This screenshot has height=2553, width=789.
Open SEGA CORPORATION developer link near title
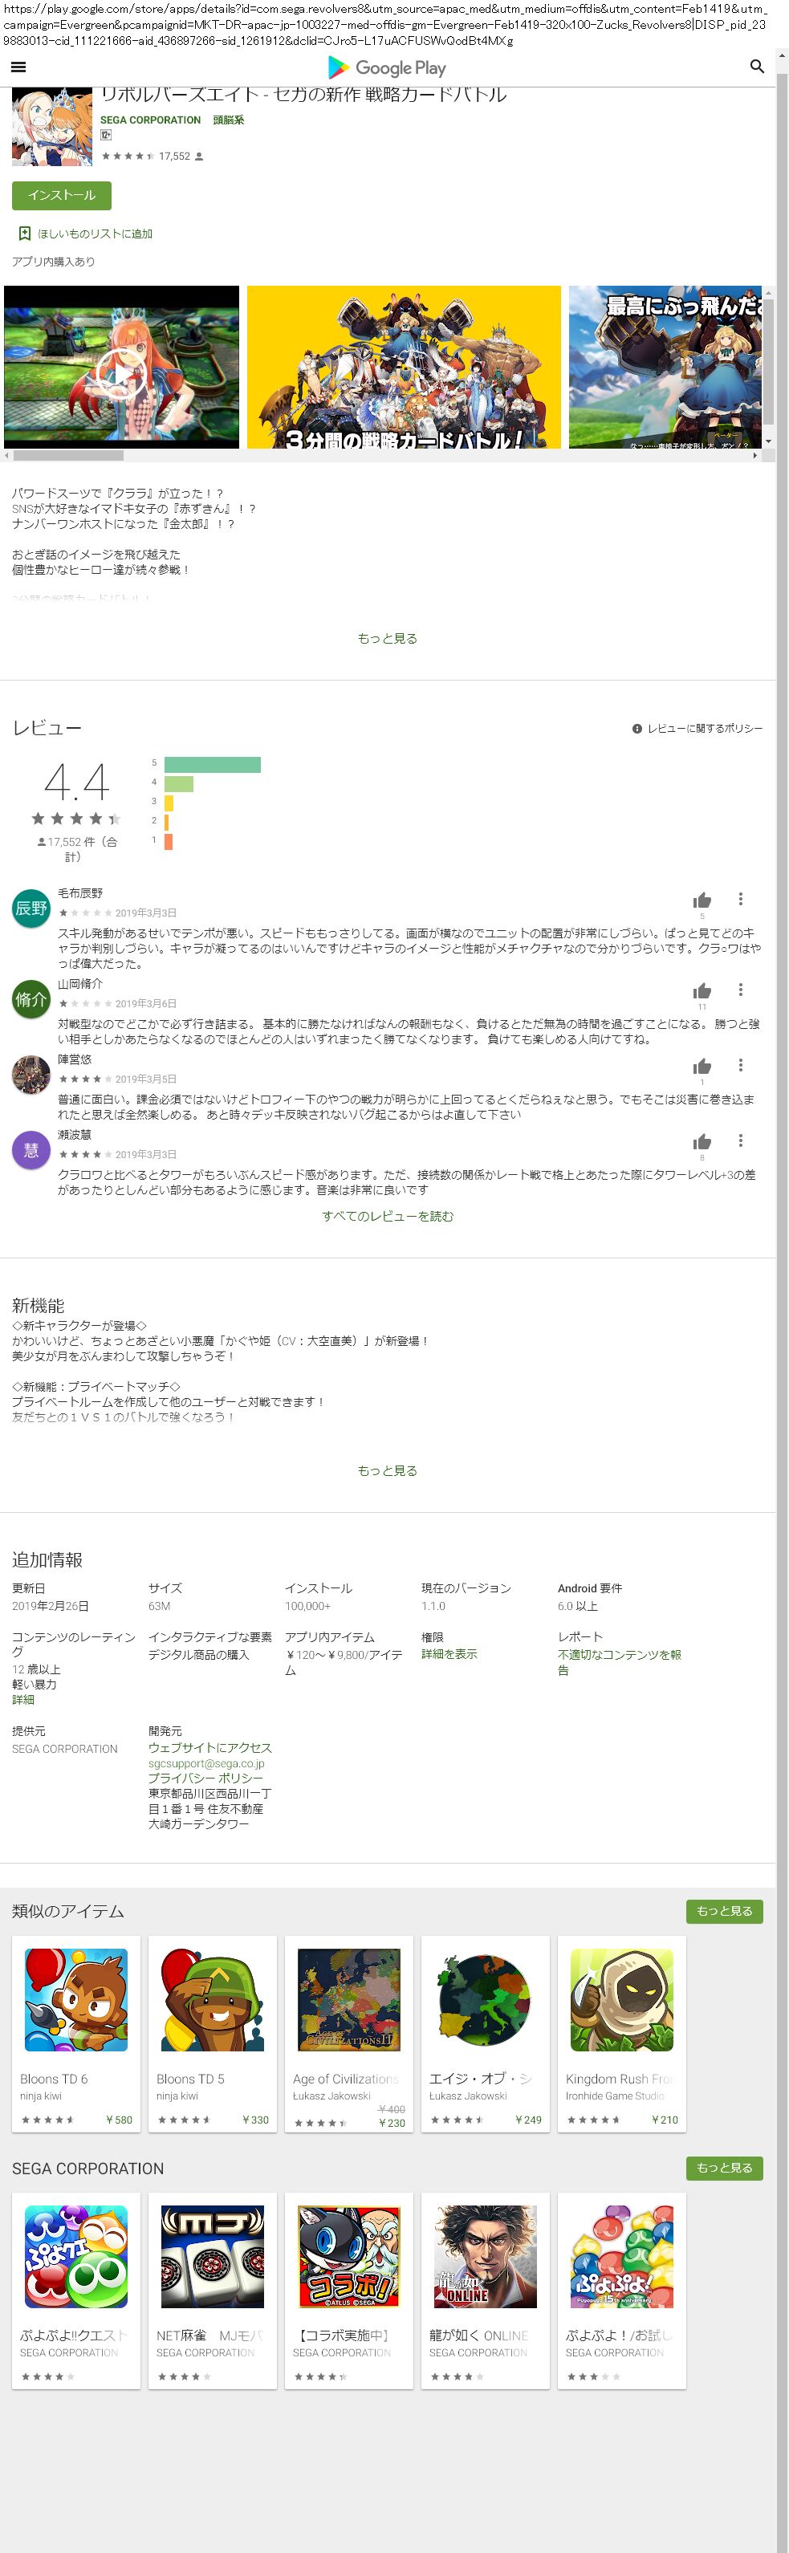151,120
